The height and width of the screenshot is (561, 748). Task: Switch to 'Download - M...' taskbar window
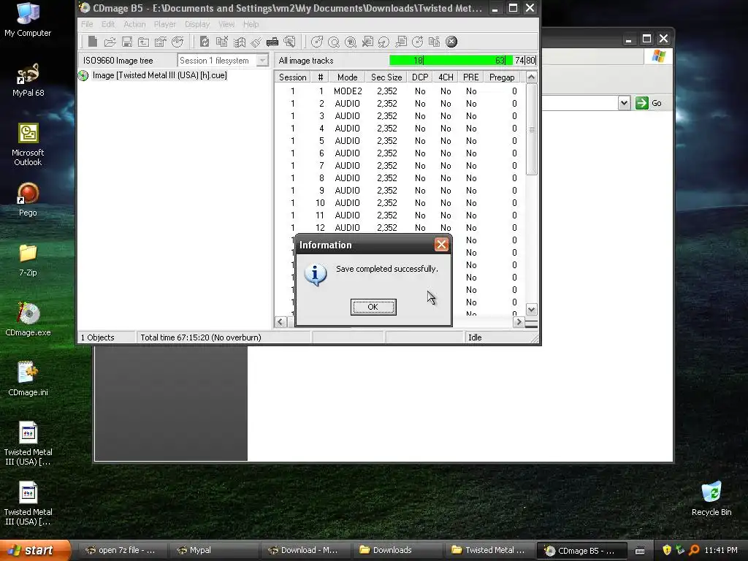pyautogui.click(x=307, y=551)
